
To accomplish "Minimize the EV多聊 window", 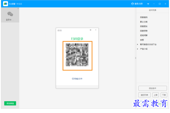I will [x=154, y=4].
